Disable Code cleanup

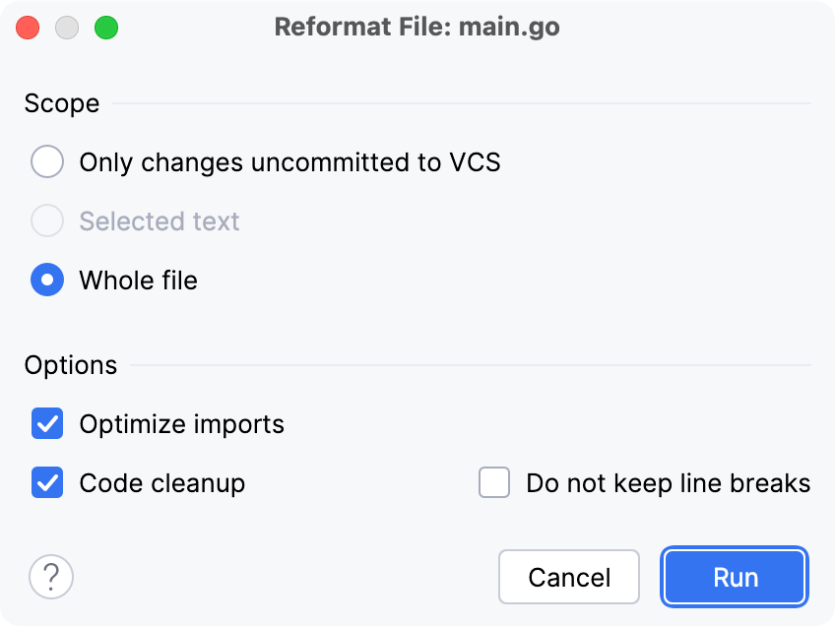[x=46, y=483]
